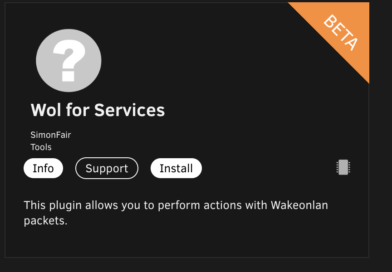The height and width of the screenshot is (272, 392).
Task: Click the Tools category label
Action: pos(41,147)
